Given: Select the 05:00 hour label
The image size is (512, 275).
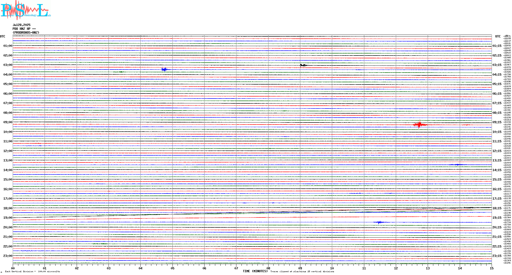Looking at the screenshot, I should pos(8,84).
